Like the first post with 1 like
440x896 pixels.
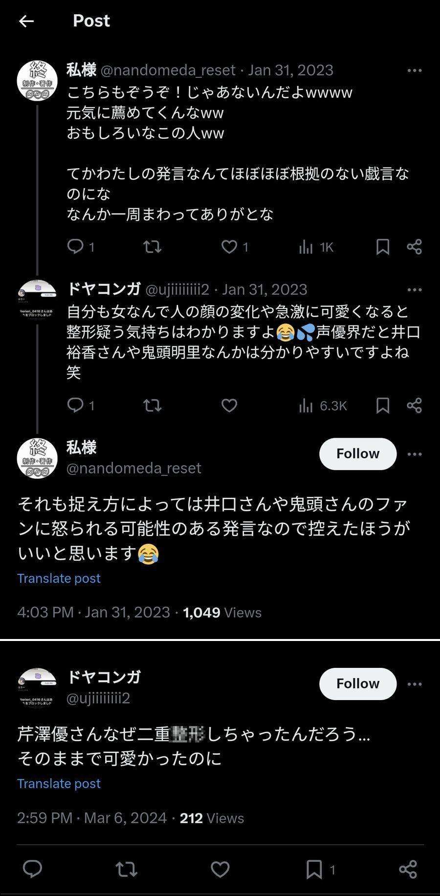[x=229, y=247]
